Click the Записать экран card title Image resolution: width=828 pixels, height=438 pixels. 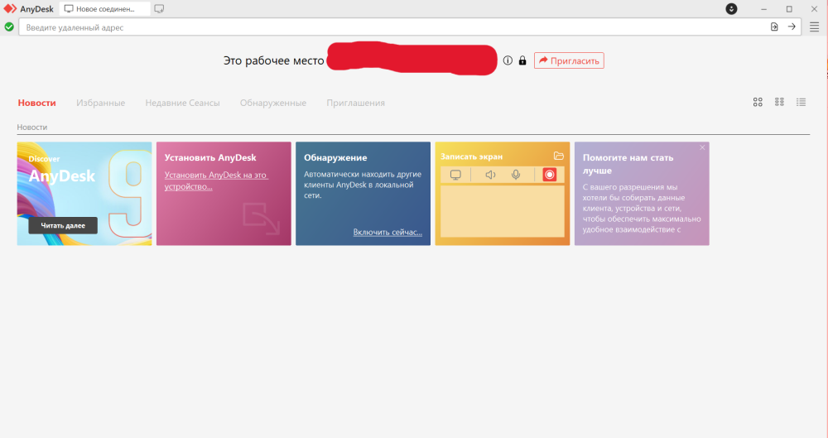coord(472,156)
